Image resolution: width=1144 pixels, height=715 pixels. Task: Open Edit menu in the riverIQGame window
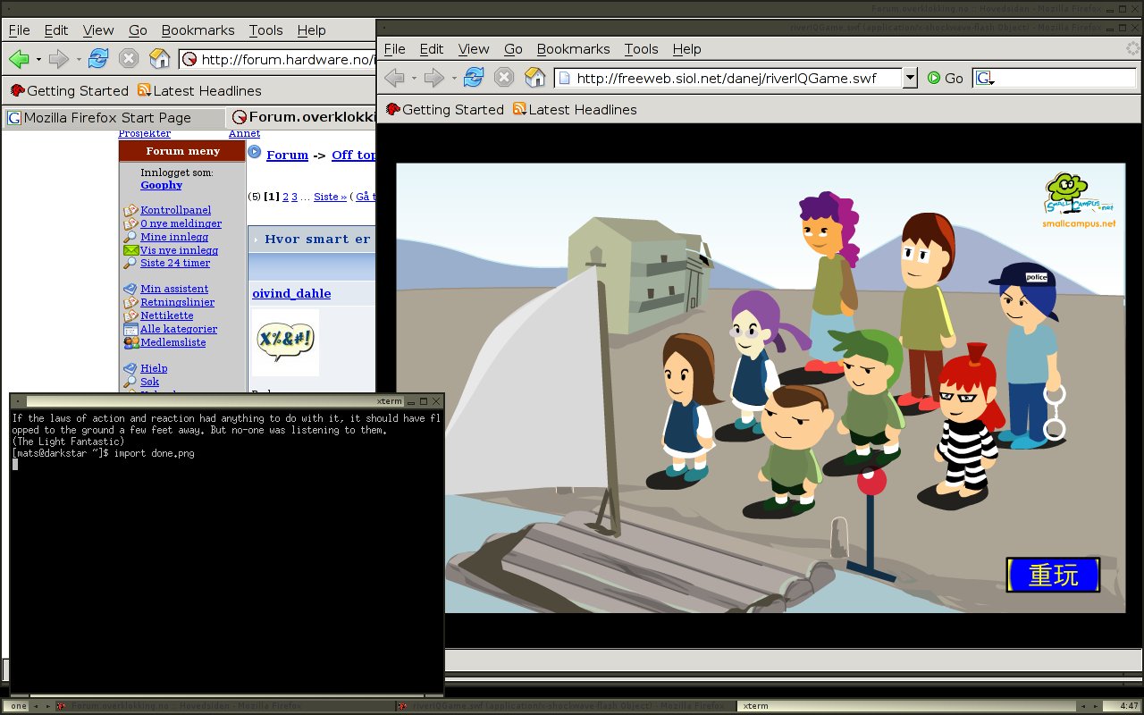click(432, 49)
